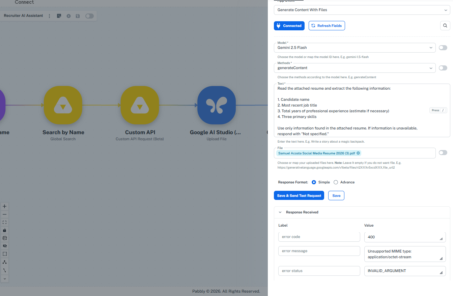Toggle the map switch beside Model field
Viewport: 453px width, 296px height.
coord(443,48)
